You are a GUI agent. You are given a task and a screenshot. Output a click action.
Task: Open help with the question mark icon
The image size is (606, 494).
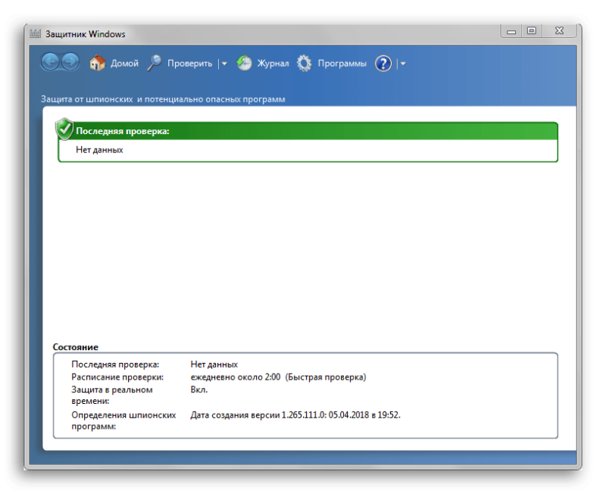point(383,64)
